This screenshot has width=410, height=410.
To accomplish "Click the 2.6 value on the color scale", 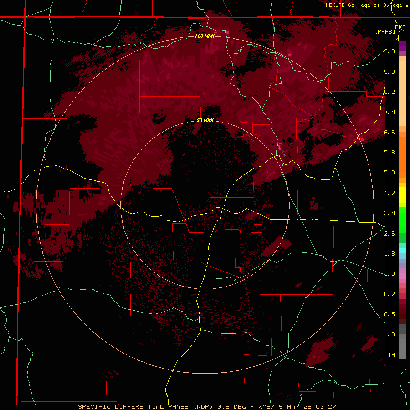I will [x=389, y=234].
